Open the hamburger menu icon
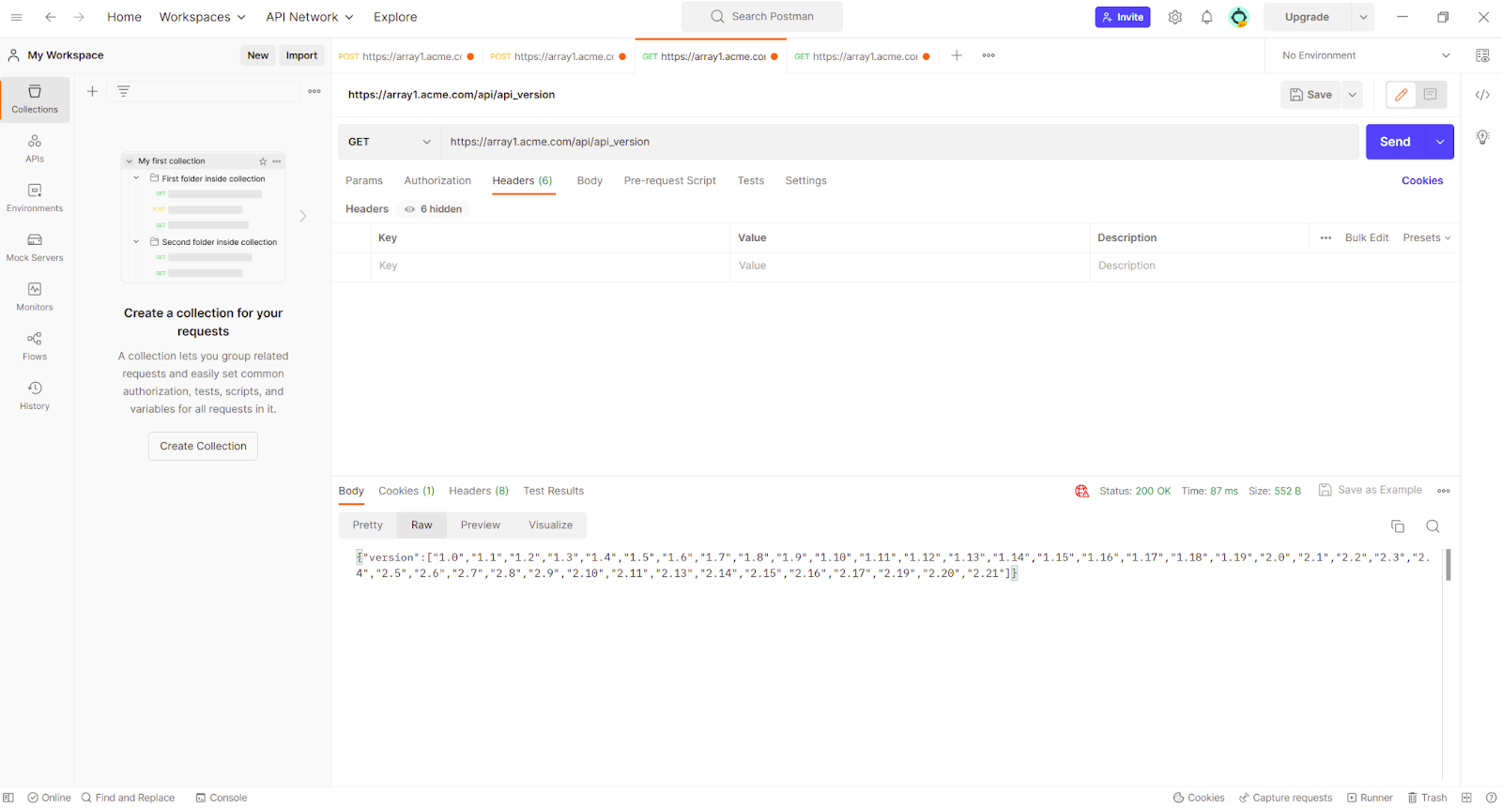 pos(16,17)
